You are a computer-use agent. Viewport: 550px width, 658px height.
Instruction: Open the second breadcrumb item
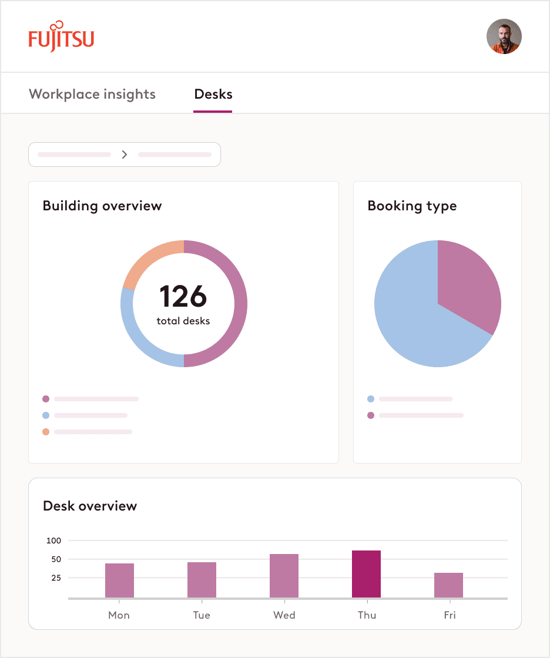coord(175,155)
